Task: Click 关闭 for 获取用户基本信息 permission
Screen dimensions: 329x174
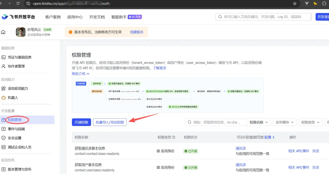Action: 315,168
